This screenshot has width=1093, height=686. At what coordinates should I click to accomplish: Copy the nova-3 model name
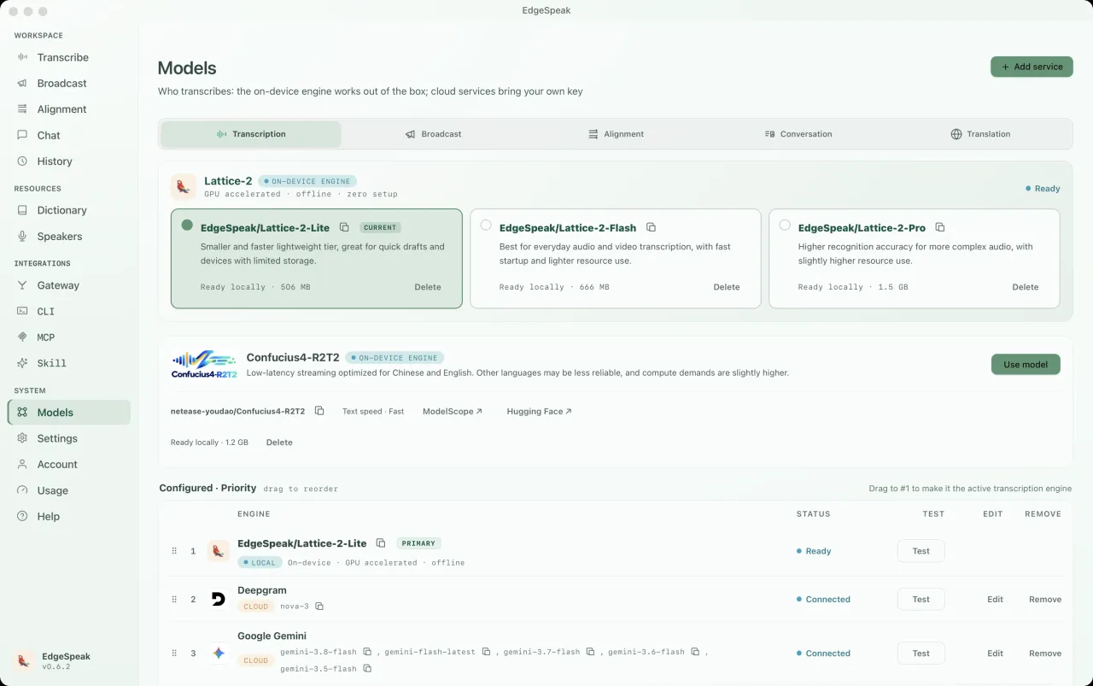[x=319, y=607]
